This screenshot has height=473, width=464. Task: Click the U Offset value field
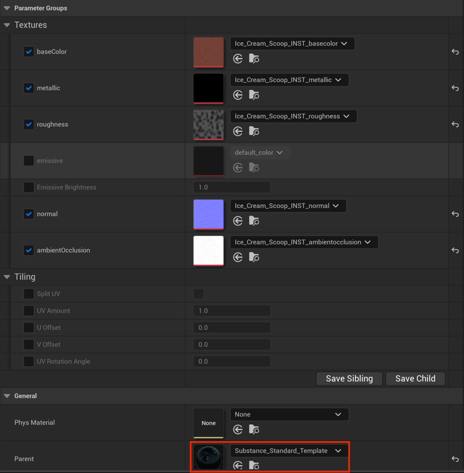(x=232, y=328)
